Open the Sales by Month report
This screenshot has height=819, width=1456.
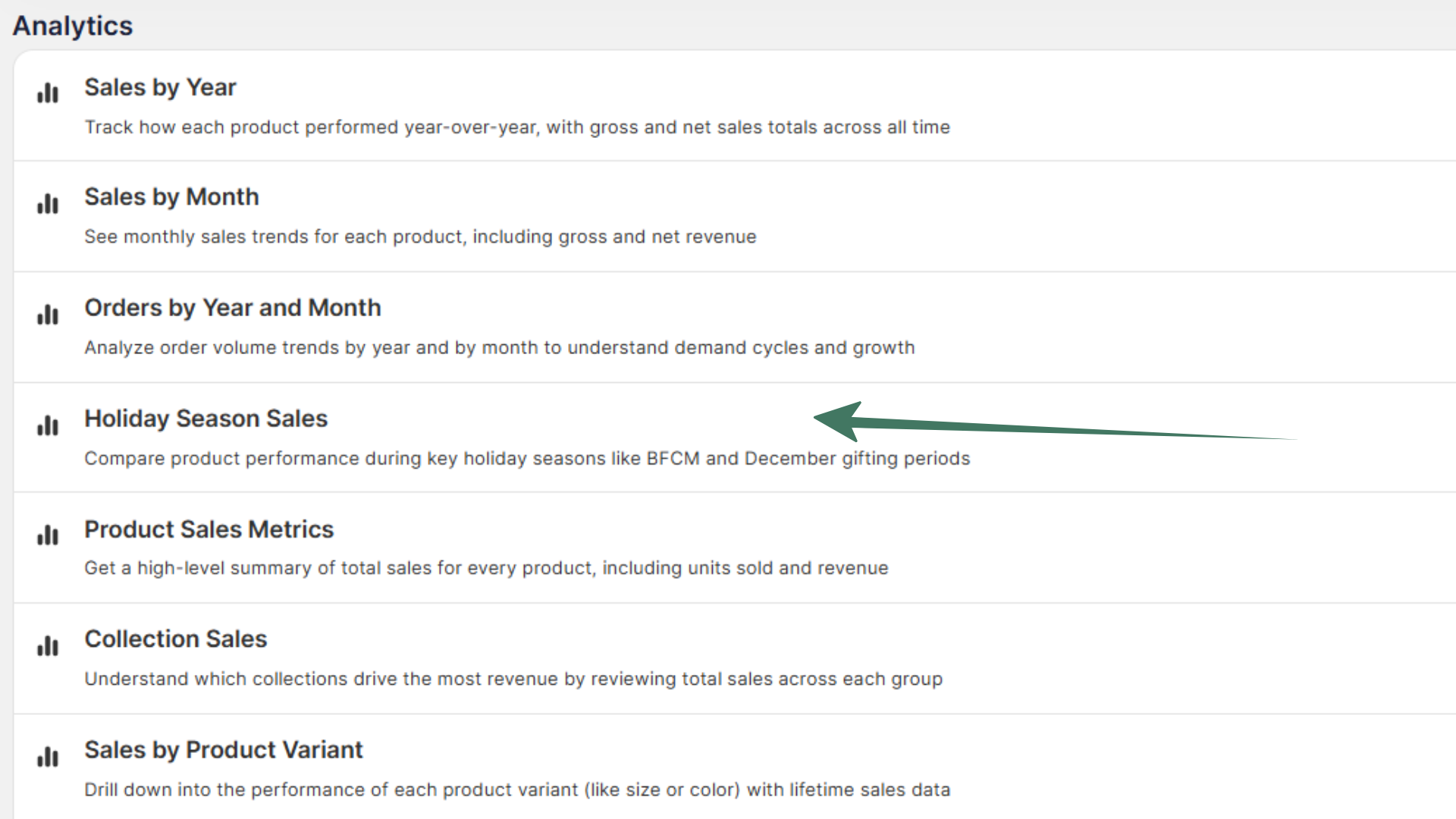coord(171,197)
